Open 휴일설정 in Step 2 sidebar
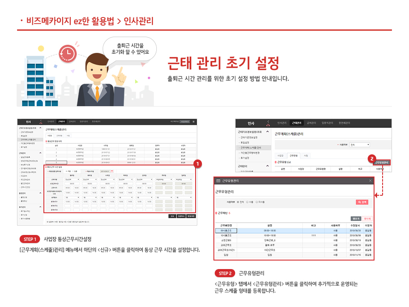This screenshot has width=409, height=307. [x=245, y=142]
